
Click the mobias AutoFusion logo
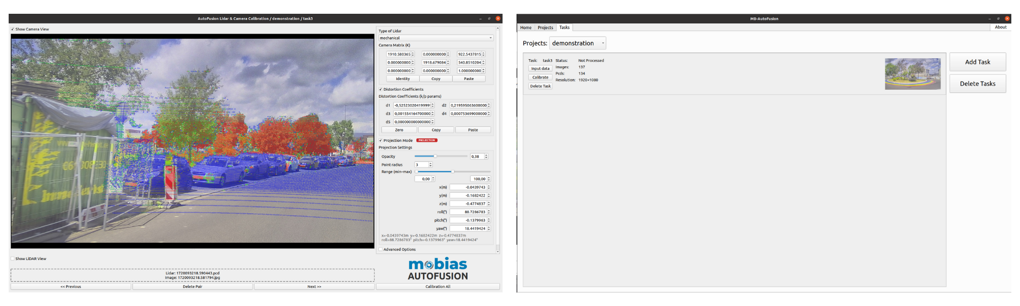438,269
